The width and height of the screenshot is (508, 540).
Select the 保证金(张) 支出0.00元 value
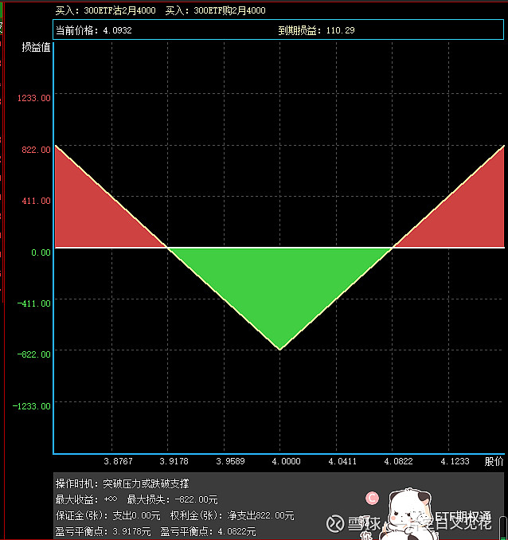pos(108,515)
